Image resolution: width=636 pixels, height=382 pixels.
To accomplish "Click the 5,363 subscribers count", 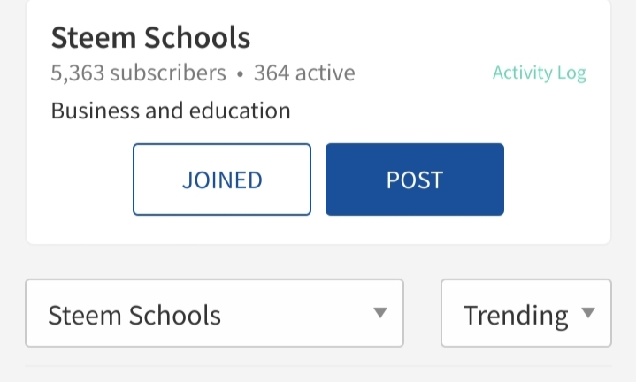I will click(x=138, y=73).
